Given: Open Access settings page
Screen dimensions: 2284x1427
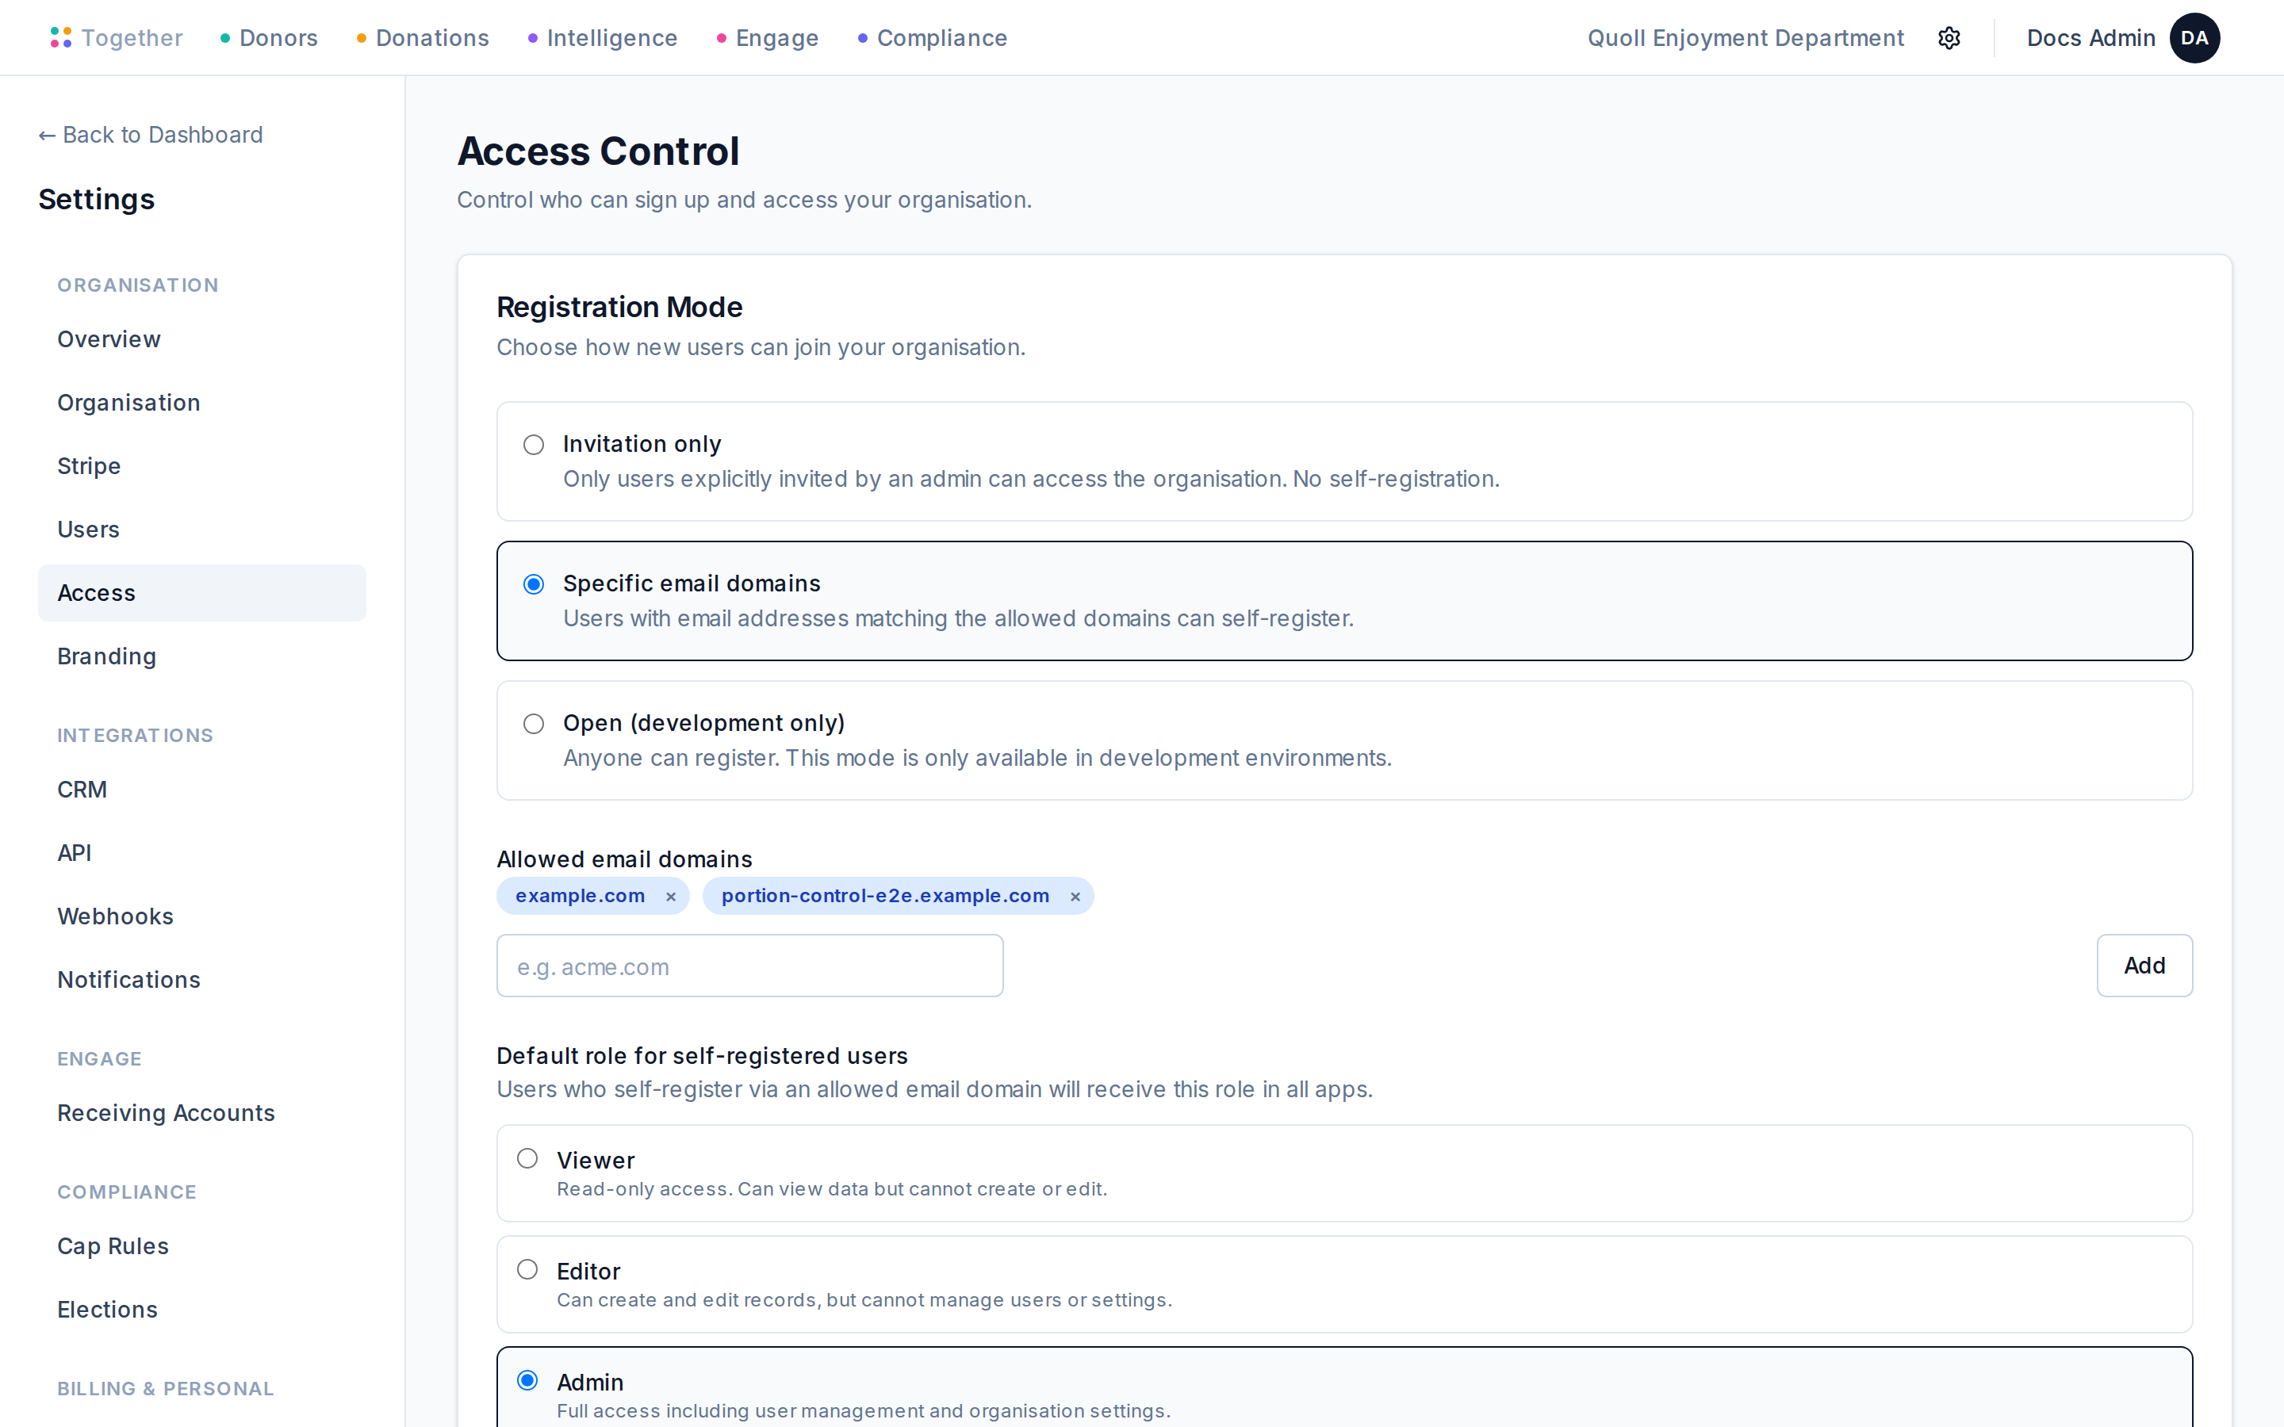Looking at the screenshot, I should coord(202,593).
